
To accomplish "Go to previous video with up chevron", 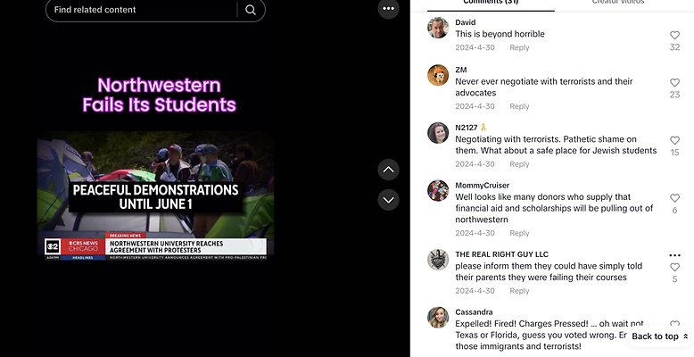I will pyautogui.click(x=388, y=169).
